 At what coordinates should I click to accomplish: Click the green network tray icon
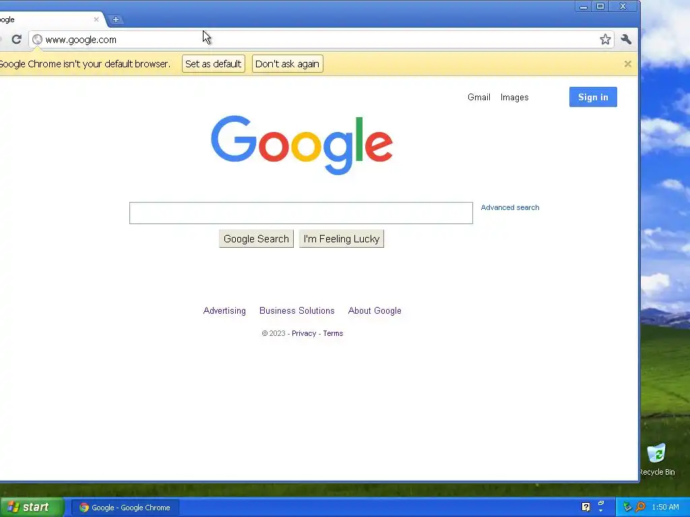627,507
